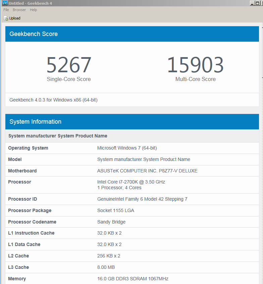Select Sandy Bridge codename value
The width and height of the screenshot is (263, 284).
pos(111,222)
